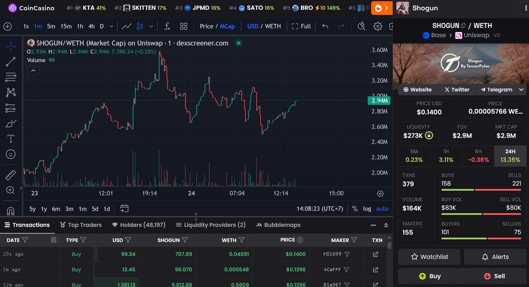The image size is (529, 287).
Task: Filter the TYPE column
Action: click(x=83, y=240)
